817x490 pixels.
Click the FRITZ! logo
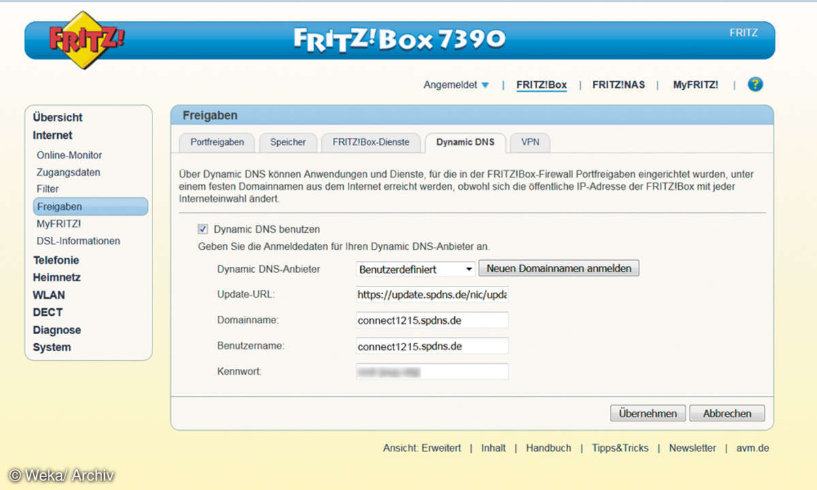tap(86, 40)
